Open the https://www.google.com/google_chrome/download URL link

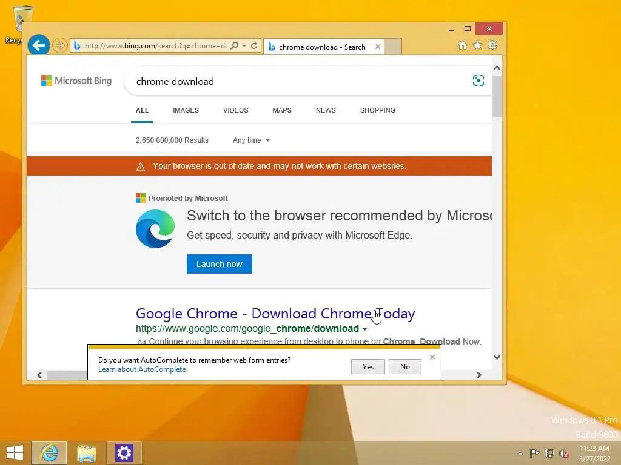coord(247,329)
